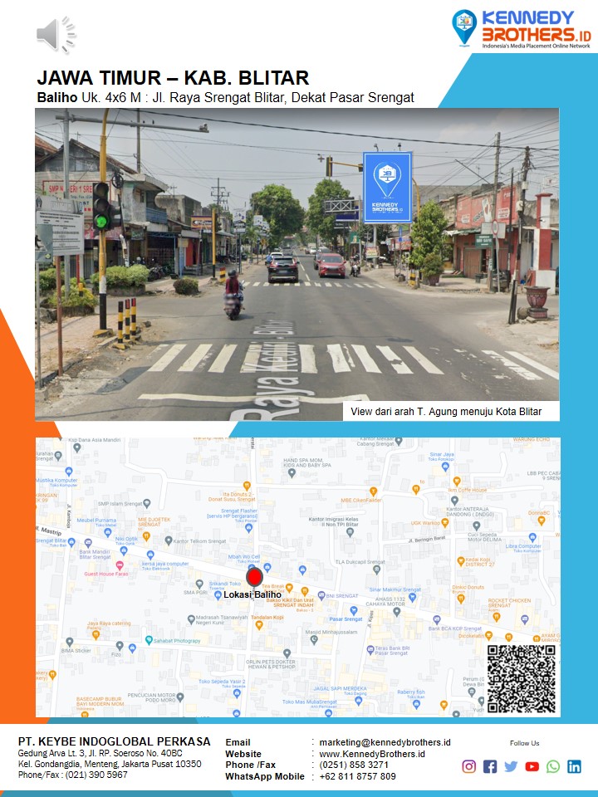Open the YouTube social icon

click(x=532, y=766)
